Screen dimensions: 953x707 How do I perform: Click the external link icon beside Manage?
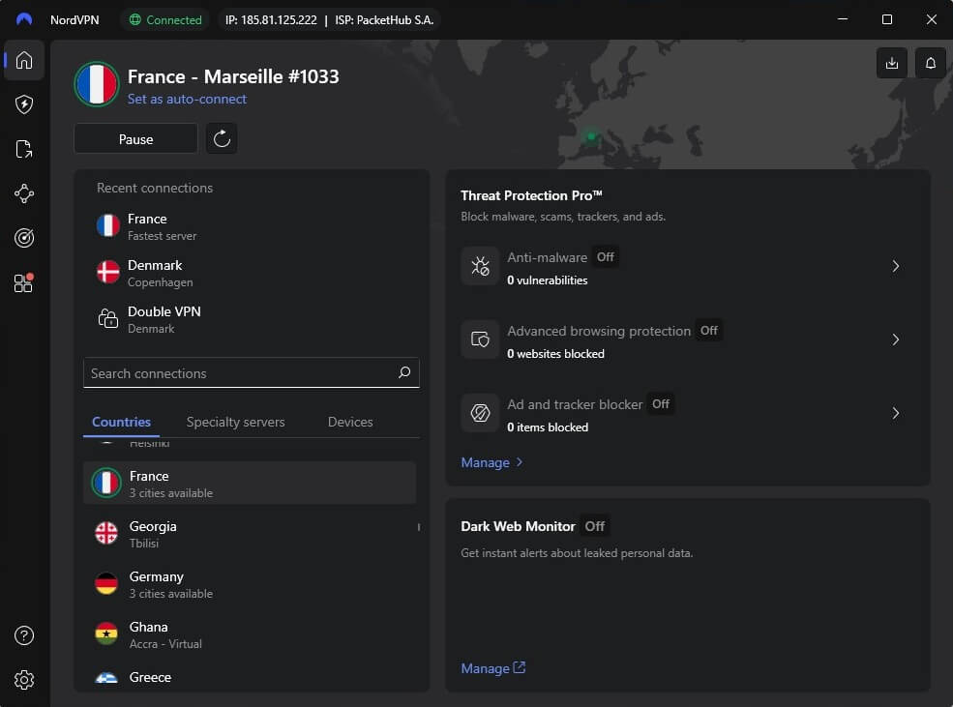coord(519,667)
